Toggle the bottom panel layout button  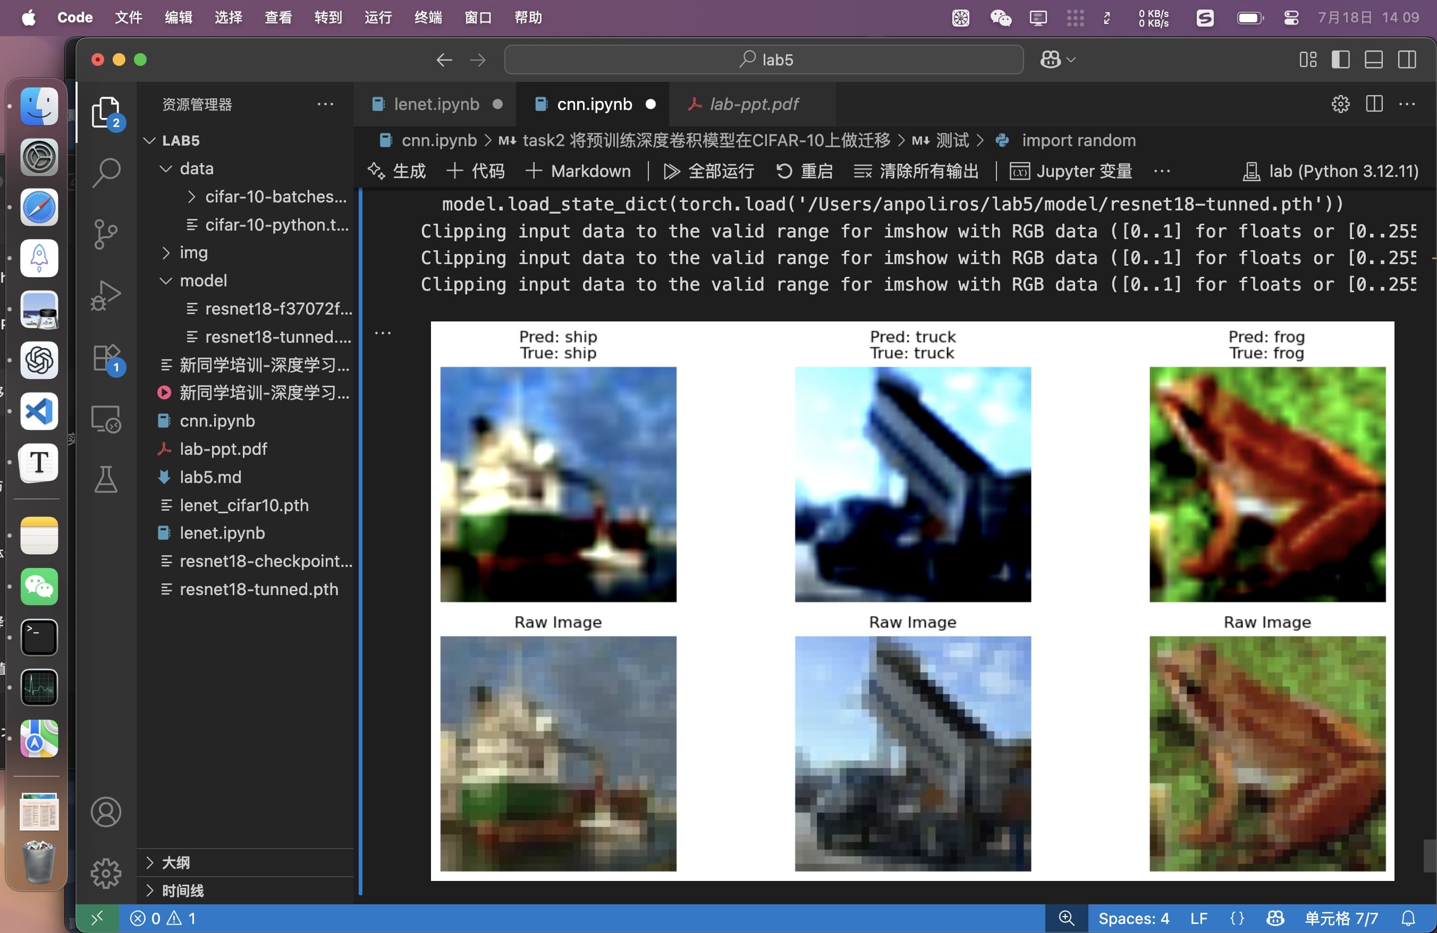1374,60
